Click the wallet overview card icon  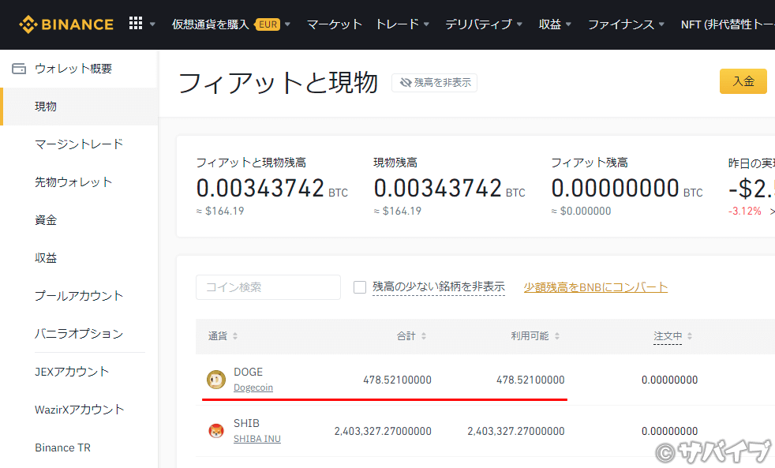click(x=19, y=68)
